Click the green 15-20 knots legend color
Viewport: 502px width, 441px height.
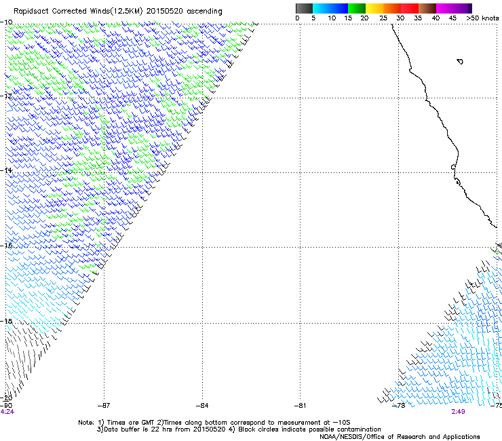click(357, 8)
